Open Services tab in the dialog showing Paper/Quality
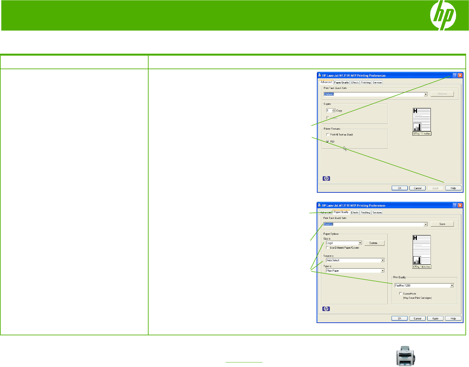The width and height of the screenshot is (469, 367). coord(377,212)
